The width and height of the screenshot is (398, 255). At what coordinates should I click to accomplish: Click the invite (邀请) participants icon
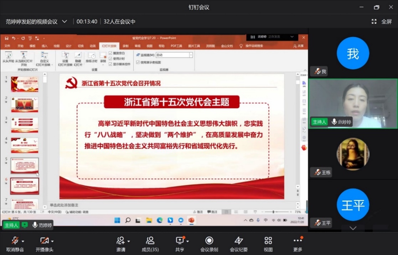tap(121, 241)
